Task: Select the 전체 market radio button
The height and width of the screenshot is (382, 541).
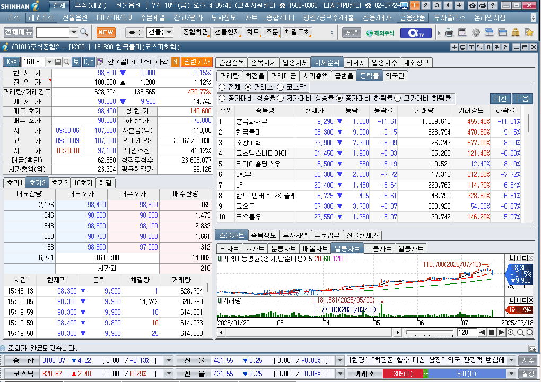Action: click(x=222, y=87)
